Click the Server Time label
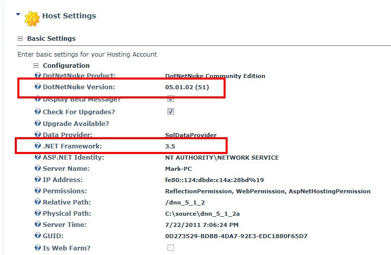The height and width of the screenshot is (255, 391). click(65, 224)
